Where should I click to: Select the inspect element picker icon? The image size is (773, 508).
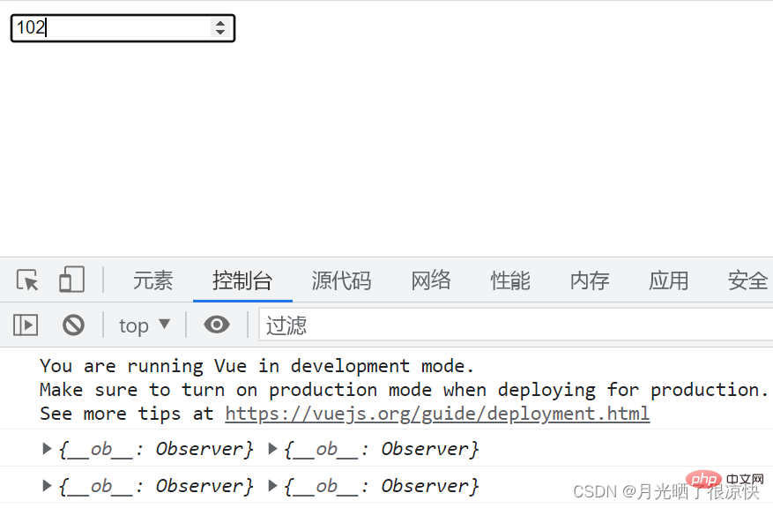click(27, 280)
